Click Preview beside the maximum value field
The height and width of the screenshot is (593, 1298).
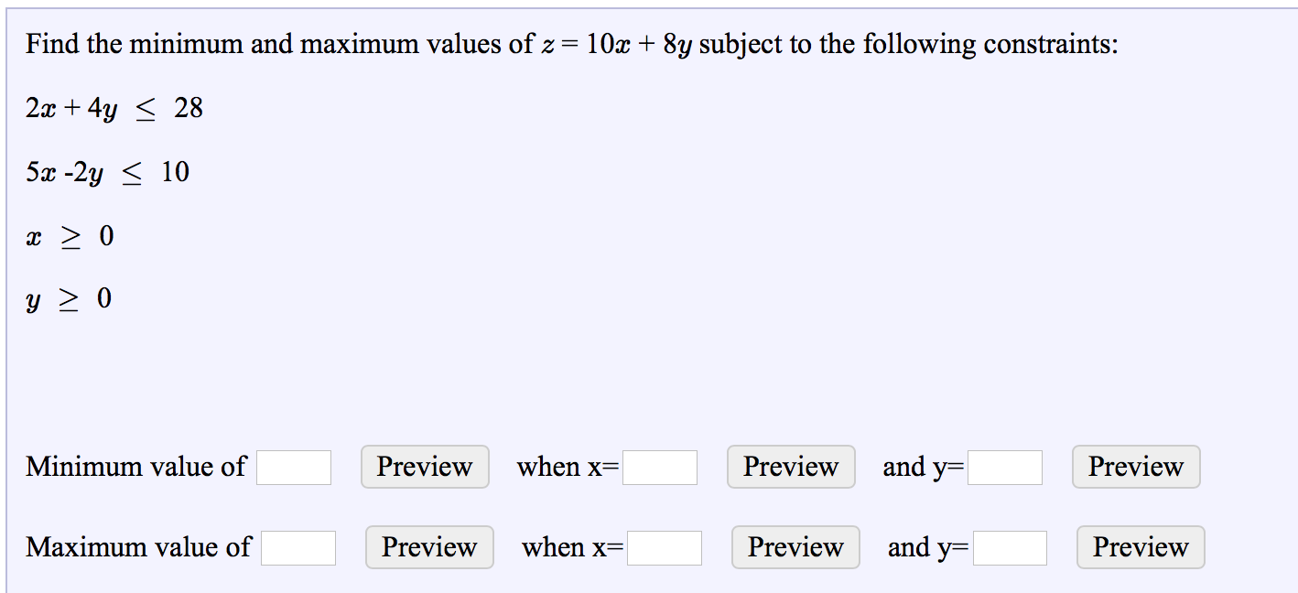[x=428, y=547]
